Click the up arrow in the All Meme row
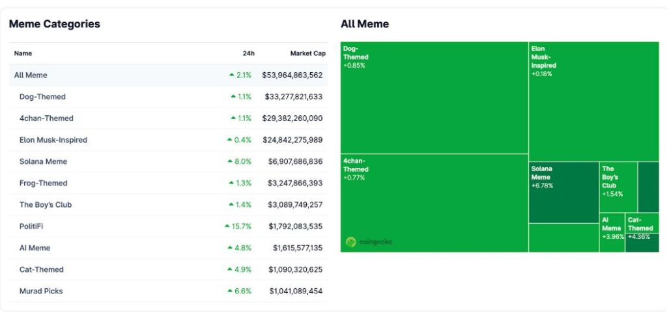 tap(231, 75)
